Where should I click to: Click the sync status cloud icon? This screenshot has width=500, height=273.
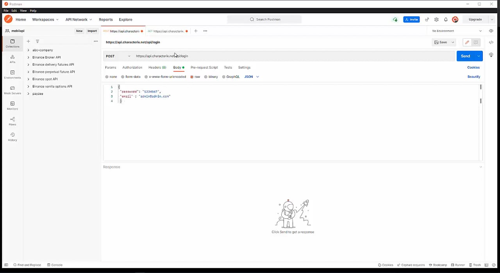click(x=395, y=19)
